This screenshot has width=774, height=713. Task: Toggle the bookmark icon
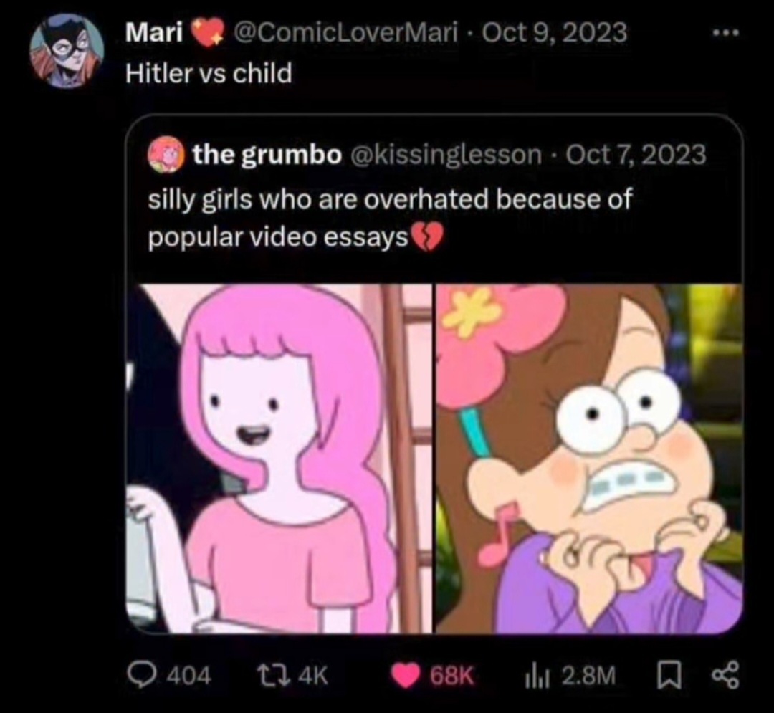click(x=669, y=676)
